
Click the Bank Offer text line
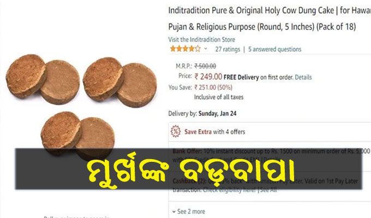coord(271,151)
